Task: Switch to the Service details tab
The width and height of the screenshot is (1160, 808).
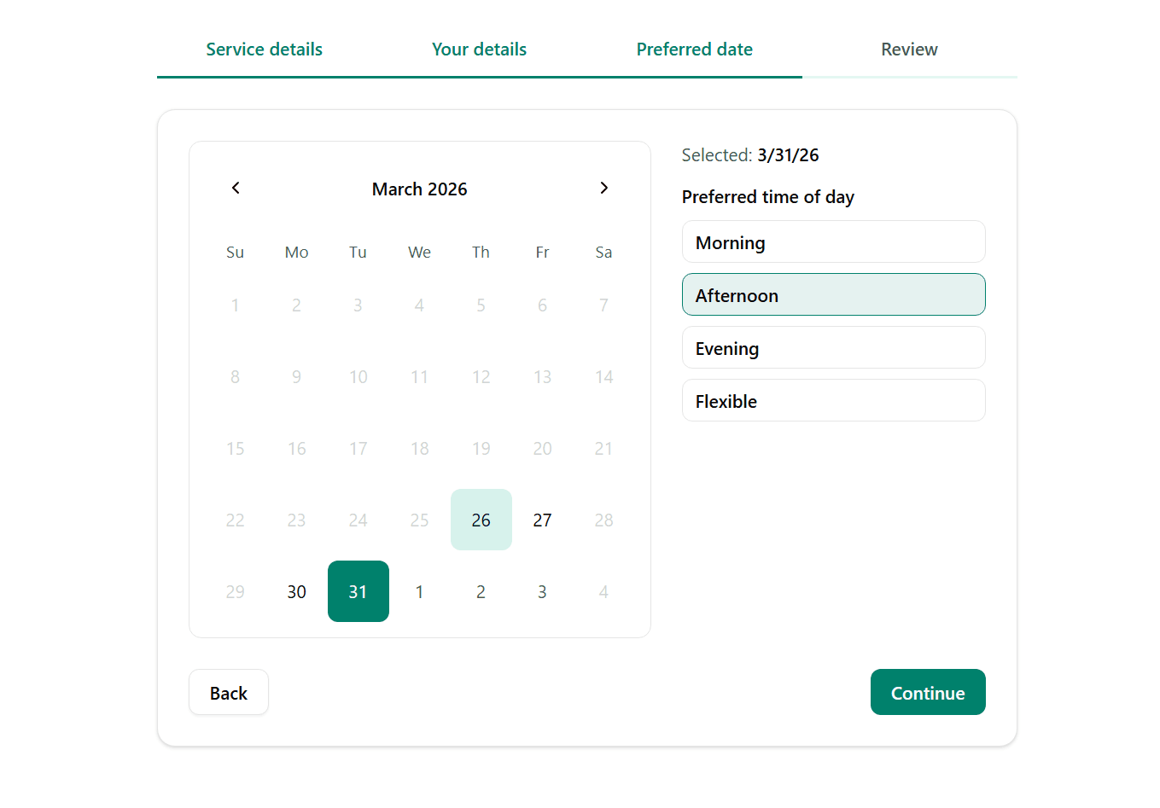Action: 264,49
